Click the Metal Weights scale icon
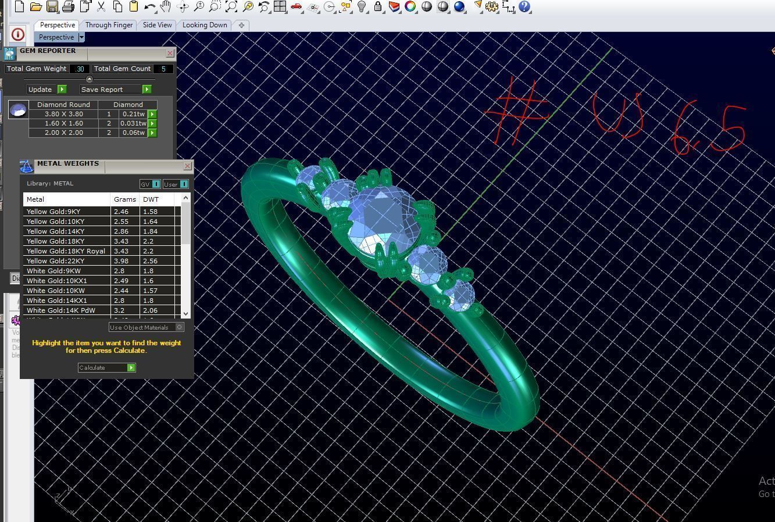 point(26,167)
